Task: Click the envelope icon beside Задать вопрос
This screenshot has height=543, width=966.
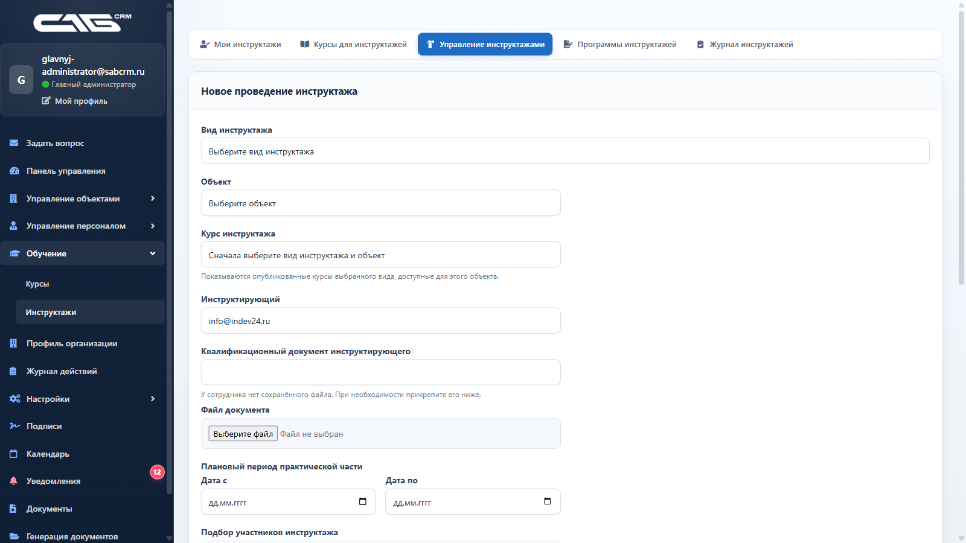Action: click(14, 143)
